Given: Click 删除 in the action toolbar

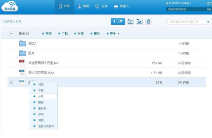Looking at the screenshot, I should 95,34.
